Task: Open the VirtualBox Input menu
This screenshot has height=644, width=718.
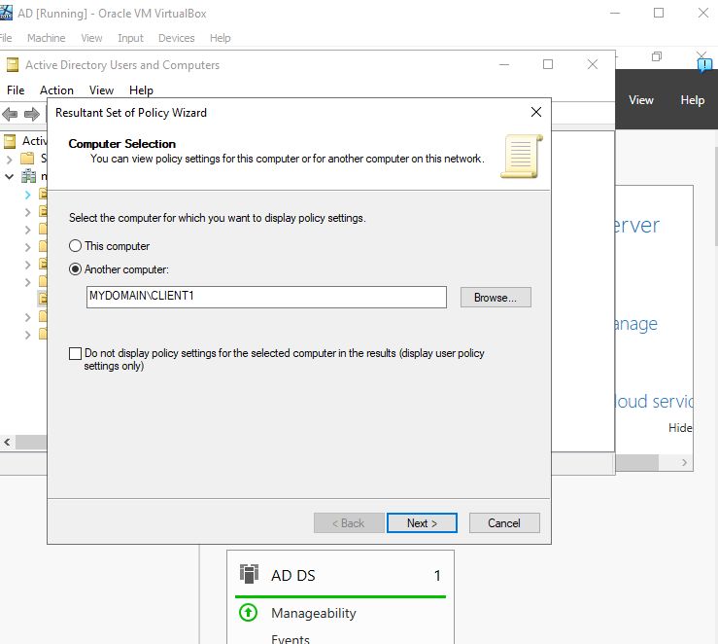Action: click(130, 38)
